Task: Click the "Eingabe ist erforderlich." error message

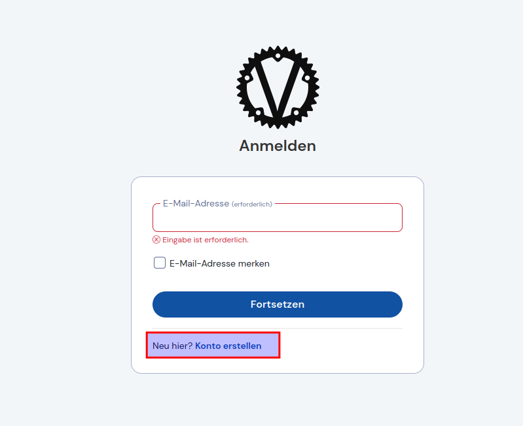Action: (x=206, y=240)
